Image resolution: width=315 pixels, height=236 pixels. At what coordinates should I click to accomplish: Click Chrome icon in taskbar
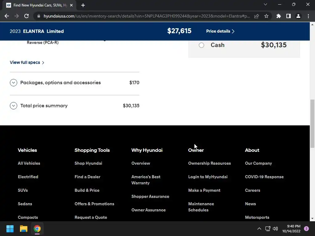pyautogui.click(x=37, y=229)
